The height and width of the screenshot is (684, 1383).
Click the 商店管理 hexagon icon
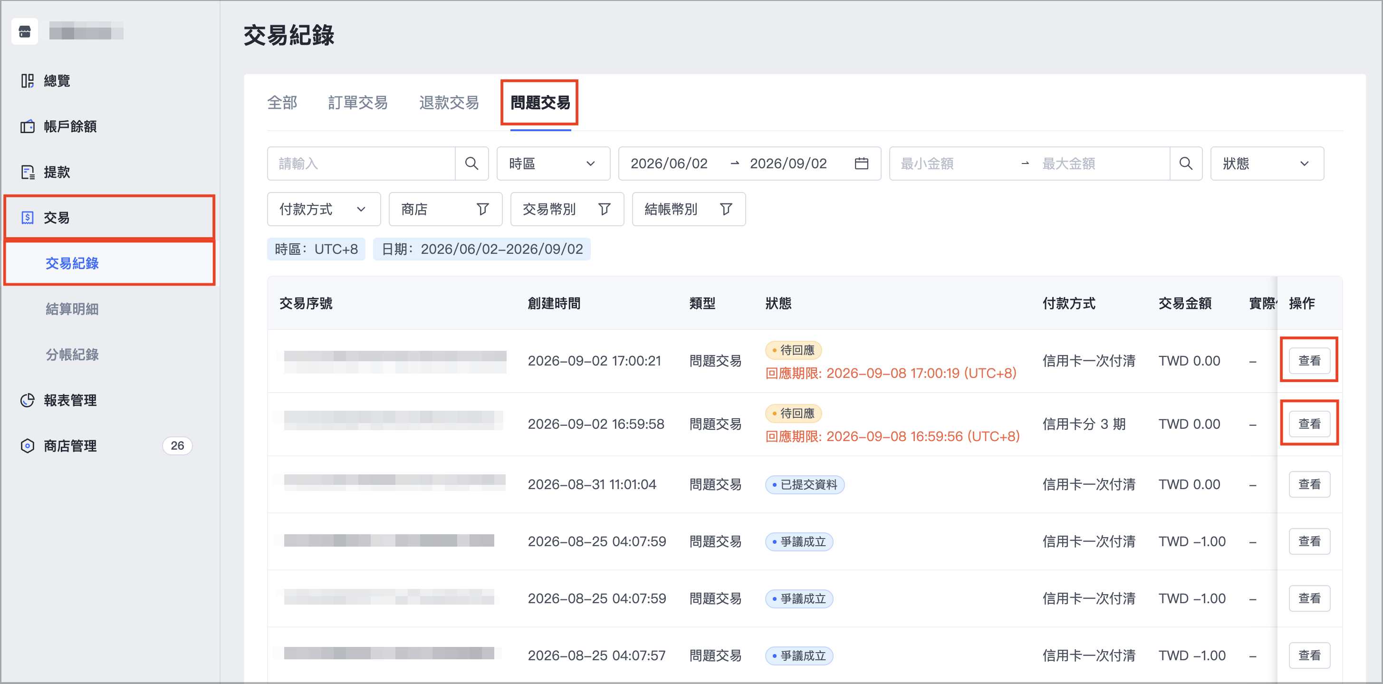28,445
